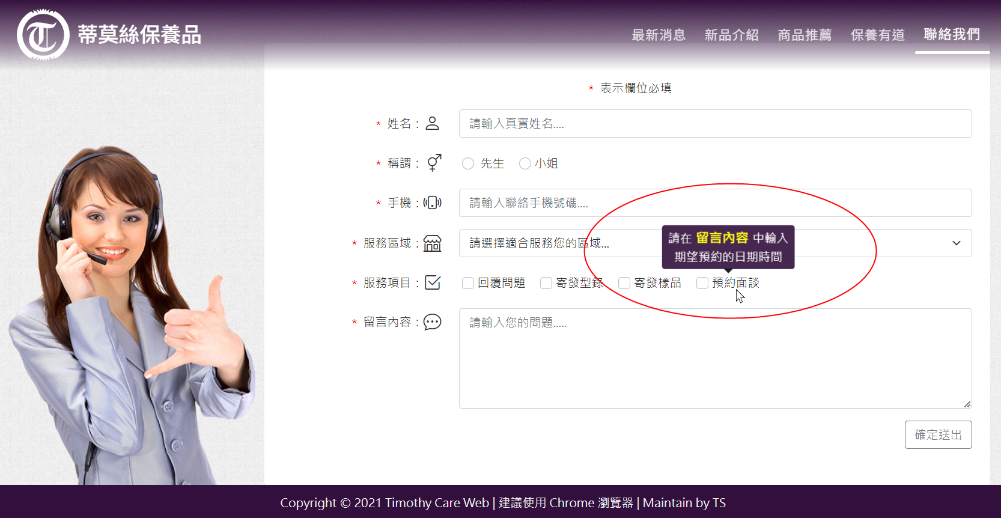Viewport: 1001px width, 518px height.
Task: Click the speech bubble icon beside 留言內容
Action: [432, 322]
